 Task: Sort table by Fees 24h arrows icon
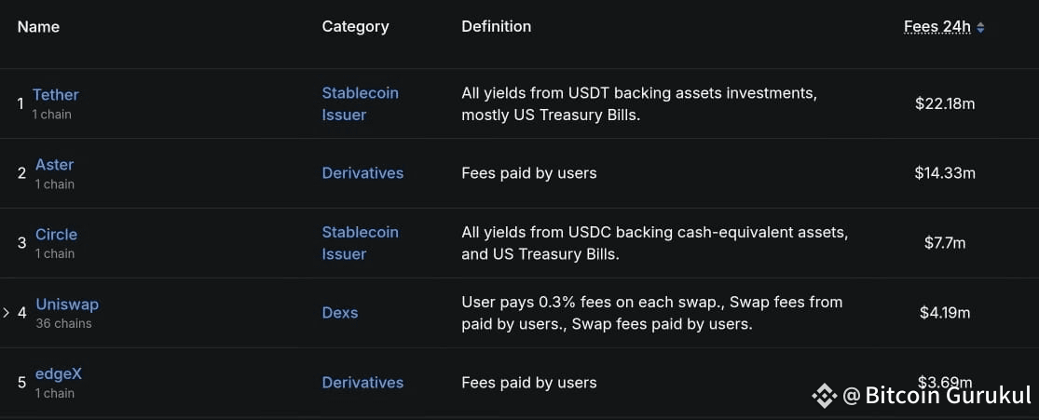pos(980,27)
